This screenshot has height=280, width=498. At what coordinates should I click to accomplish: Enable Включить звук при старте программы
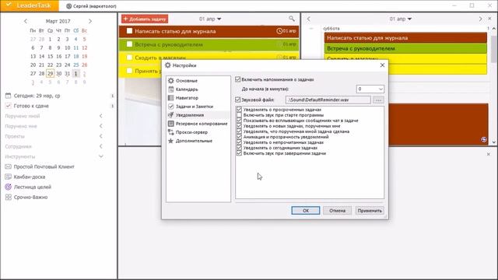tap(239, 115)
